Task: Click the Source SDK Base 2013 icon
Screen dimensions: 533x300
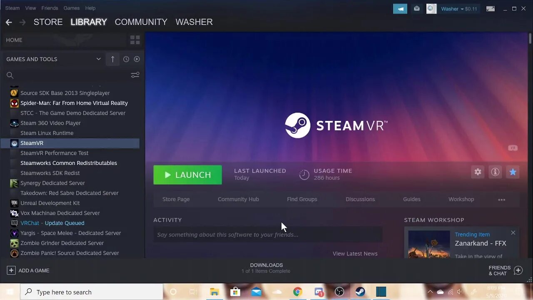Action: (x=14, y=93)
